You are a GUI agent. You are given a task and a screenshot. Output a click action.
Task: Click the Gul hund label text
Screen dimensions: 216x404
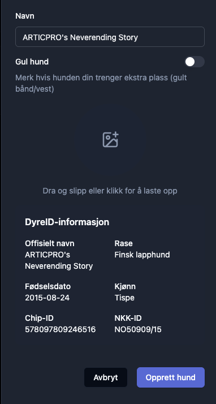point(32,62)
